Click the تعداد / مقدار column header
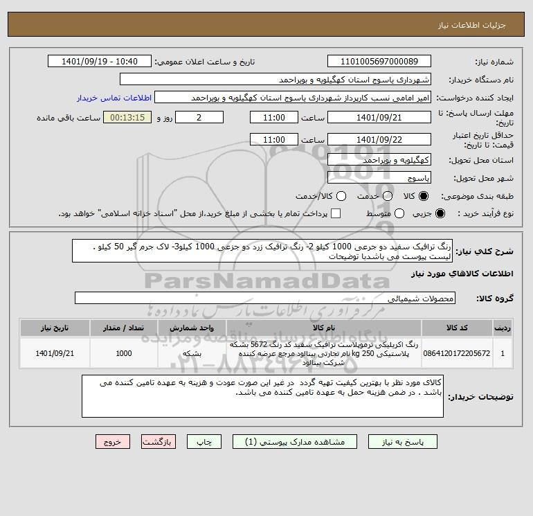 pyautogui.click(x=124, y=328)
